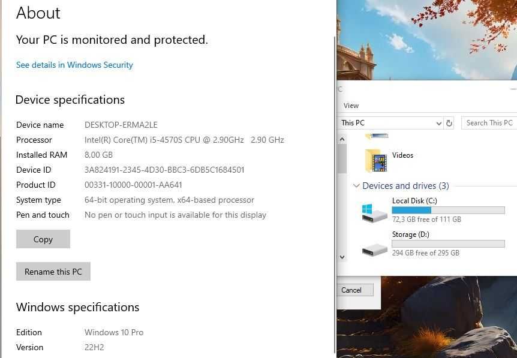The width and height of the screenshot is (517, 358).
Task: Click the 64-bit operating system value
Action: 169,200
